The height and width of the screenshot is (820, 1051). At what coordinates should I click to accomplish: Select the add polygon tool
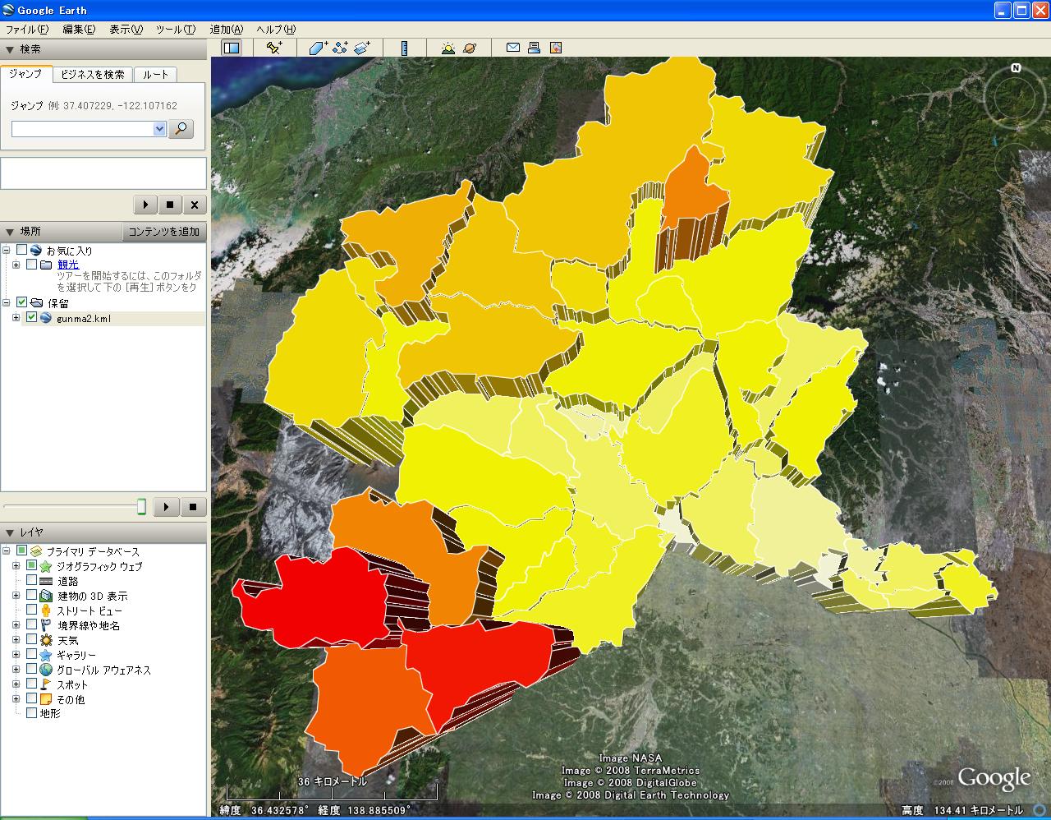(319, 48)
